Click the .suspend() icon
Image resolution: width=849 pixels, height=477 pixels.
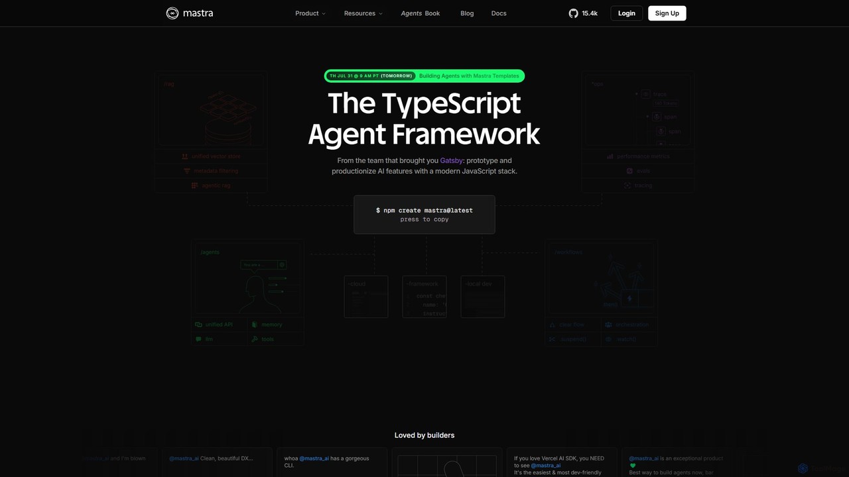click(x=552, y=339)
